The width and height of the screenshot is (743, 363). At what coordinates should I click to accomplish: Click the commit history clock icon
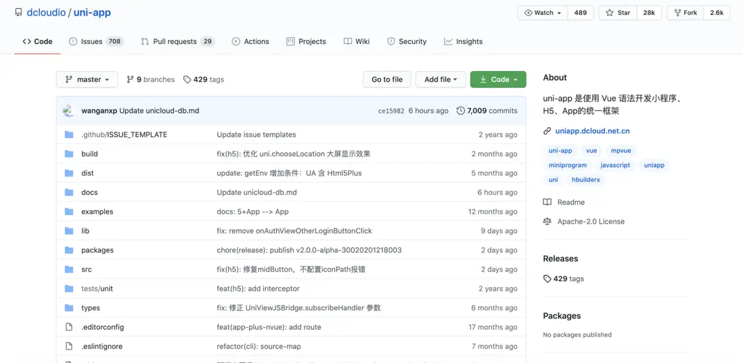460,111
